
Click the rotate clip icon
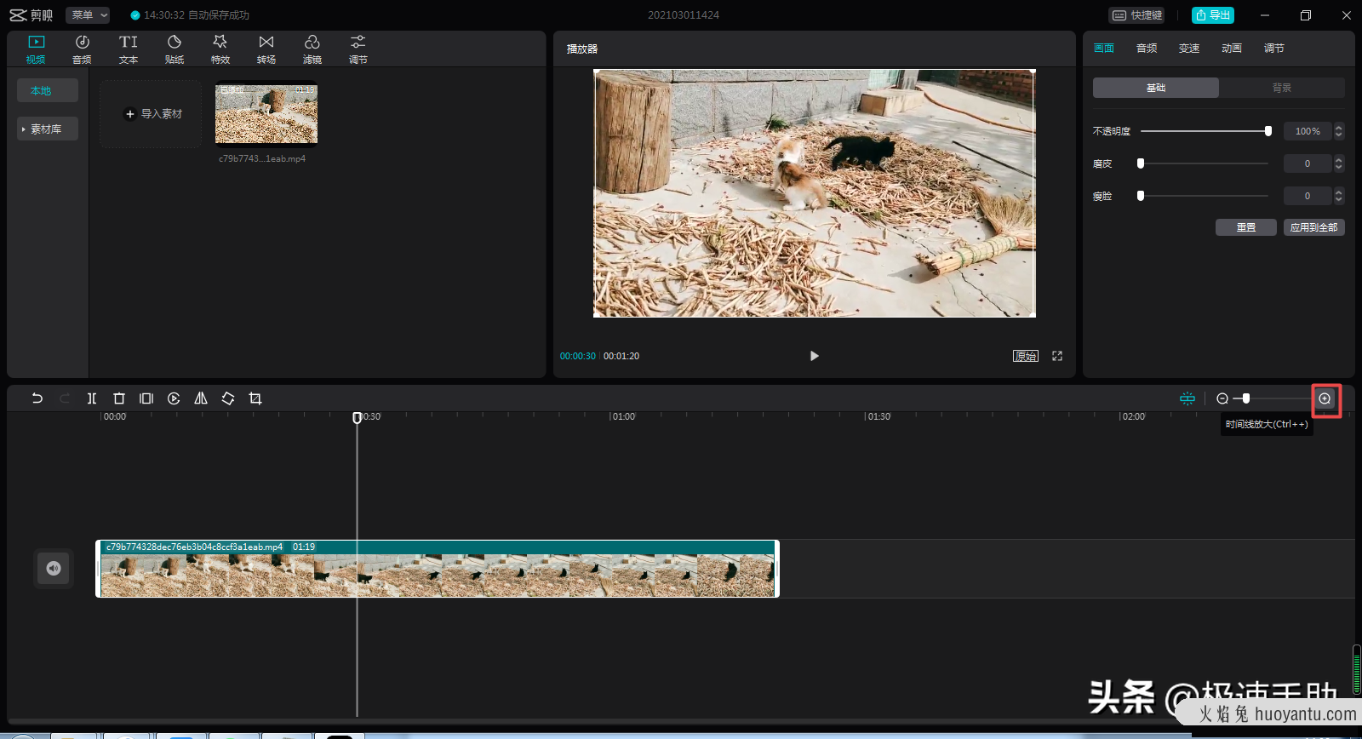click(228, 398)
